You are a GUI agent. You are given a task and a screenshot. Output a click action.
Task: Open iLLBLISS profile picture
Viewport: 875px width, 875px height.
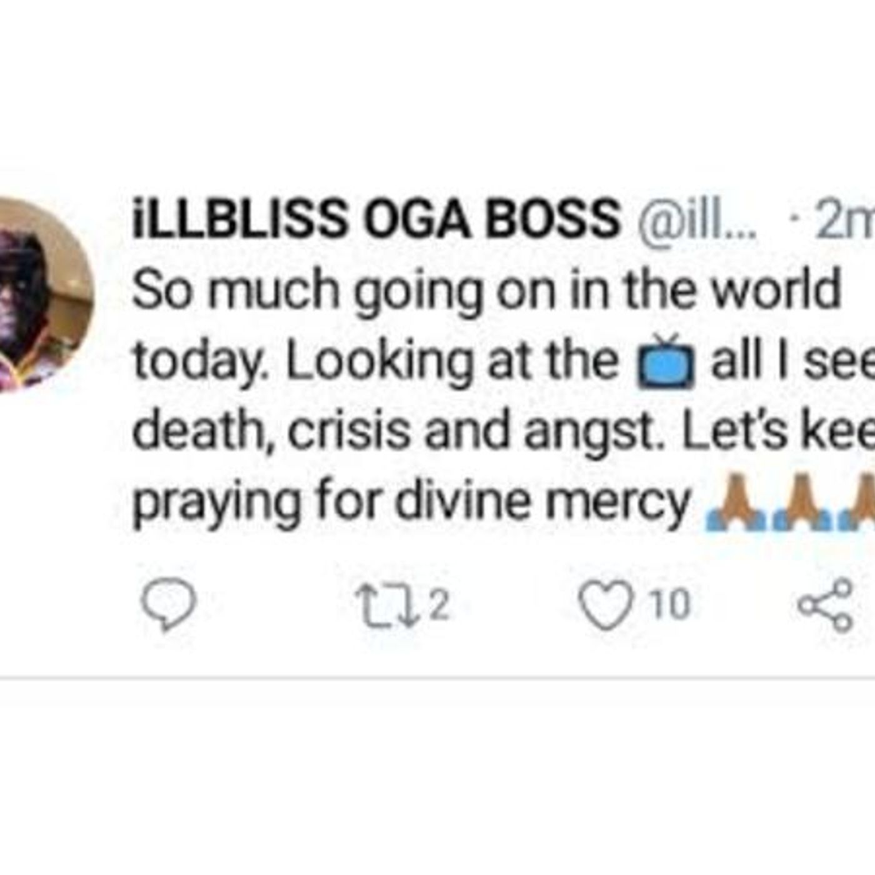[45, 295]
